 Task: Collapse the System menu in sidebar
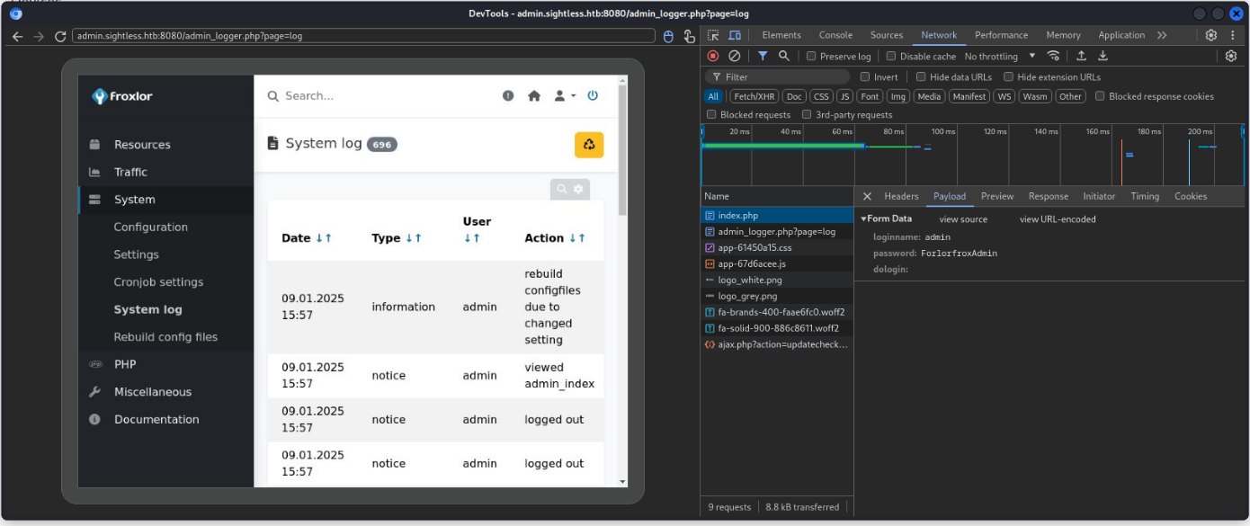166,200
